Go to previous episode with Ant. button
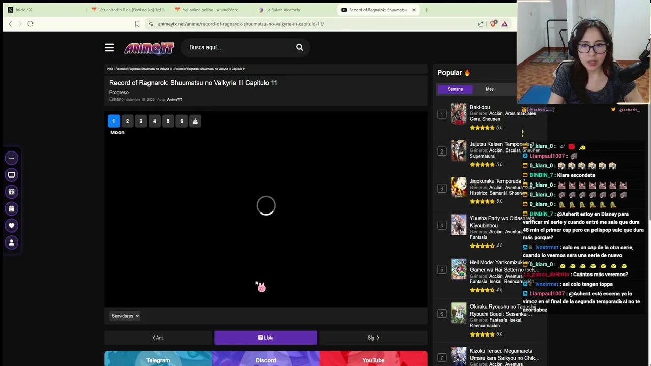Screen dimensions: 651x366 (x=158, y=338)
